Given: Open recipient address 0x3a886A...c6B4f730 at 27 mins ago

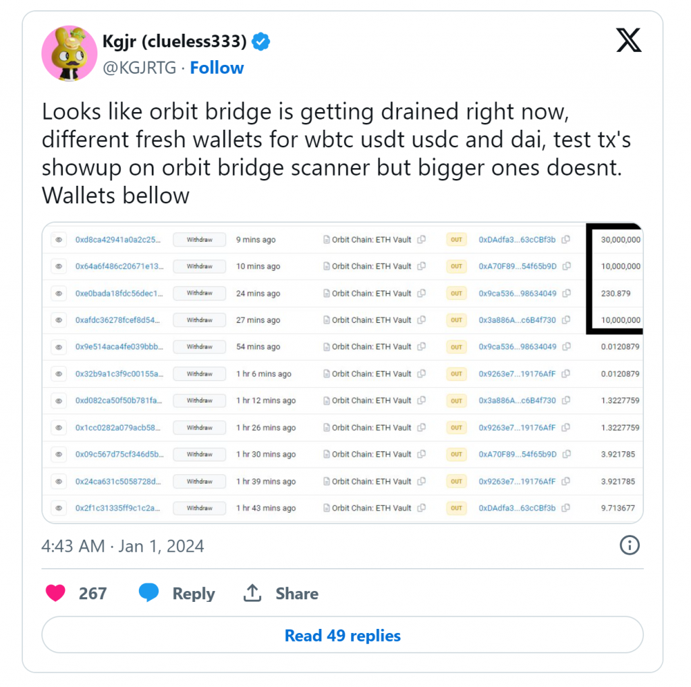Looking at the screenshot, I should (x=517, y=320).
